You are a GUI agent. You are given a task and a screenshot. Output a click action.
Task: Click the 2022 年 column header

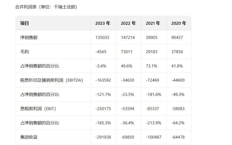(x=128, y=23)
